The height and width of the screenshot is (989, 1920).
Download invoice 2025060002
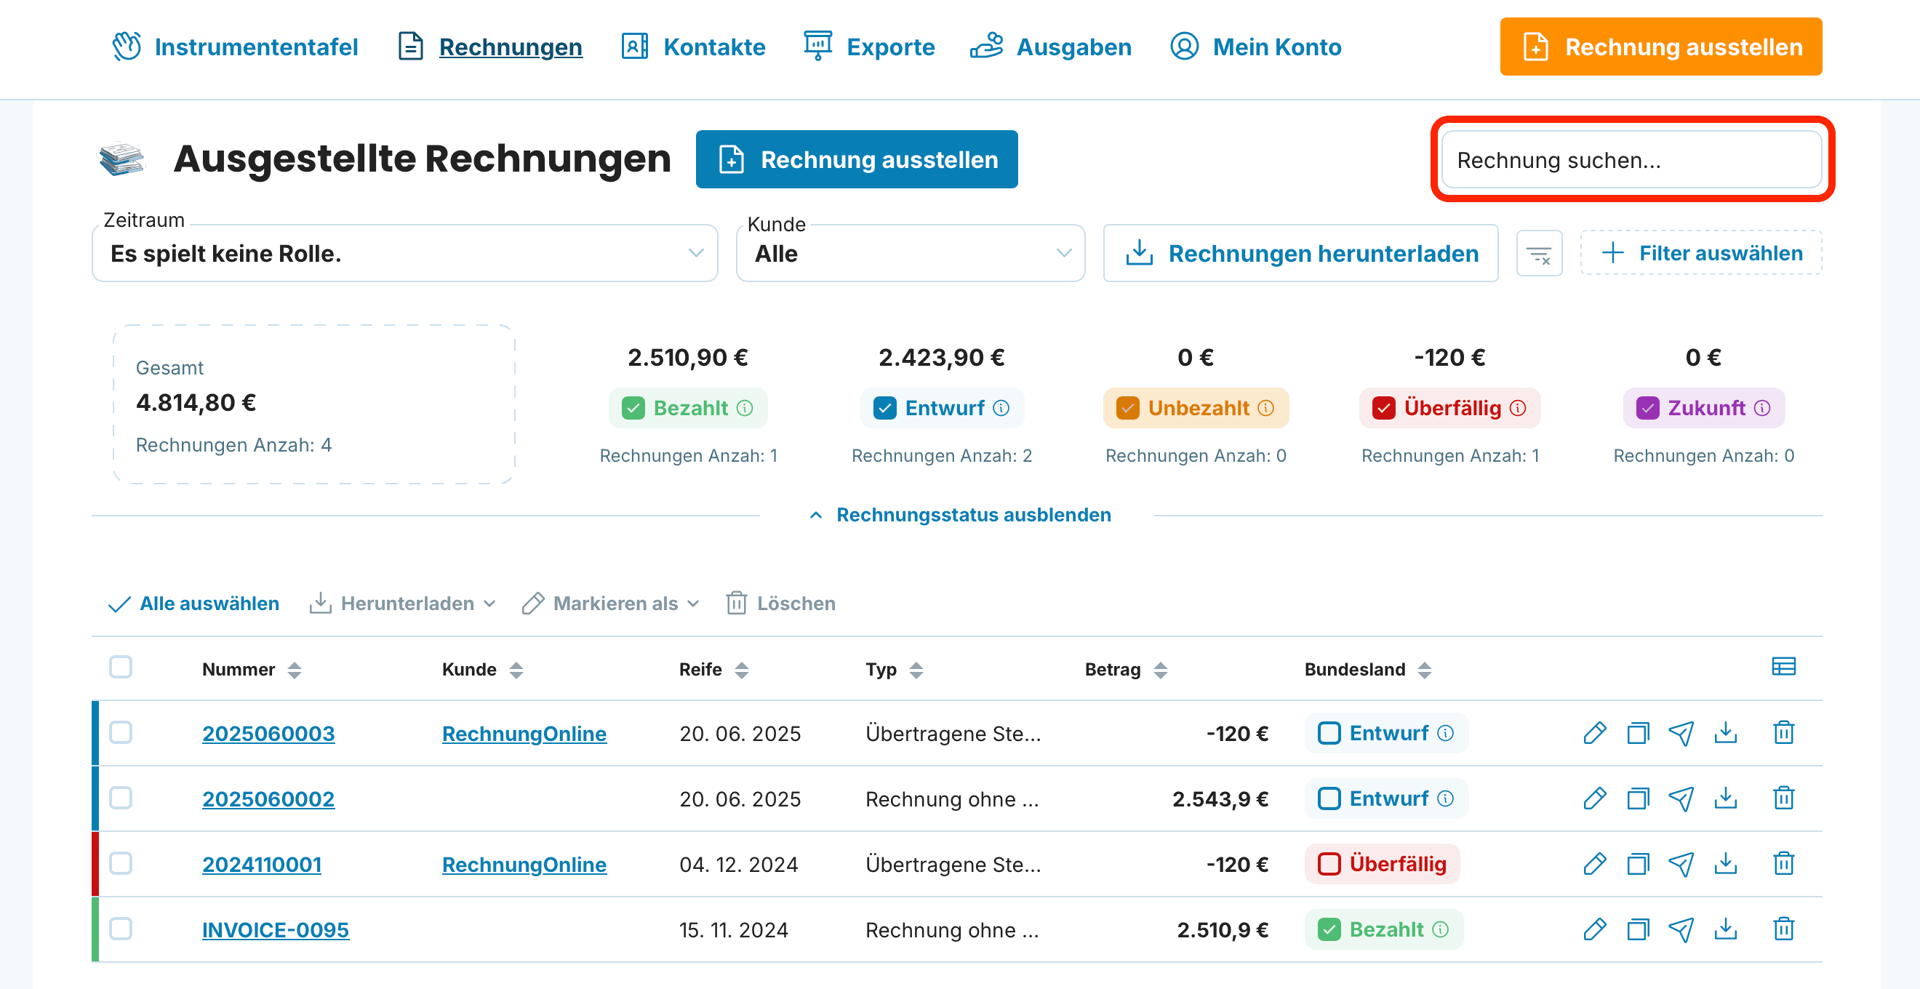click(x=1726, y=799)
